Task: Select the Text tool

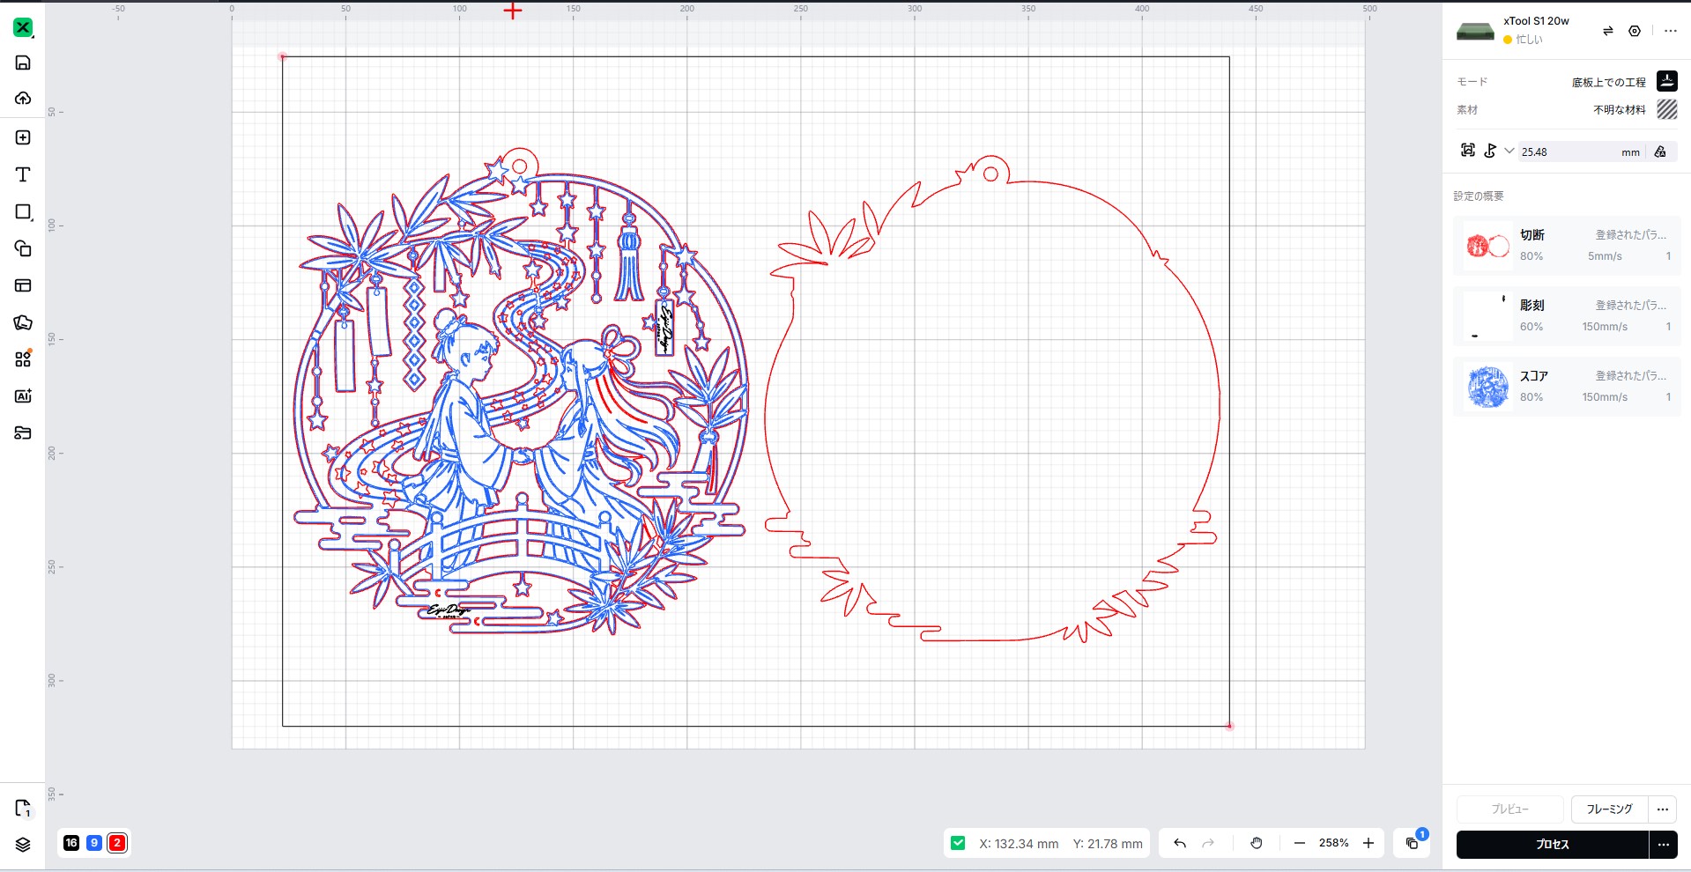Action: click(23, 174)
